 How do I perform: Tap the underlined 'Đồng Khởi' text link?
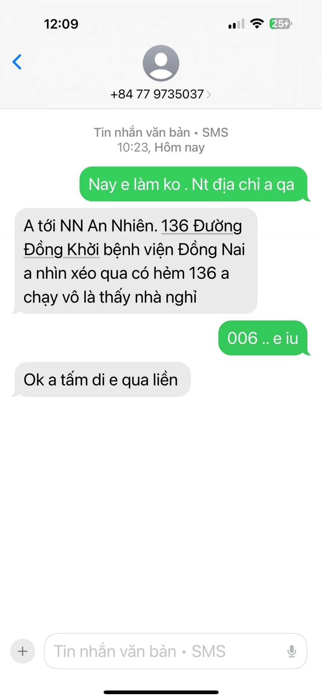(61, 249)
